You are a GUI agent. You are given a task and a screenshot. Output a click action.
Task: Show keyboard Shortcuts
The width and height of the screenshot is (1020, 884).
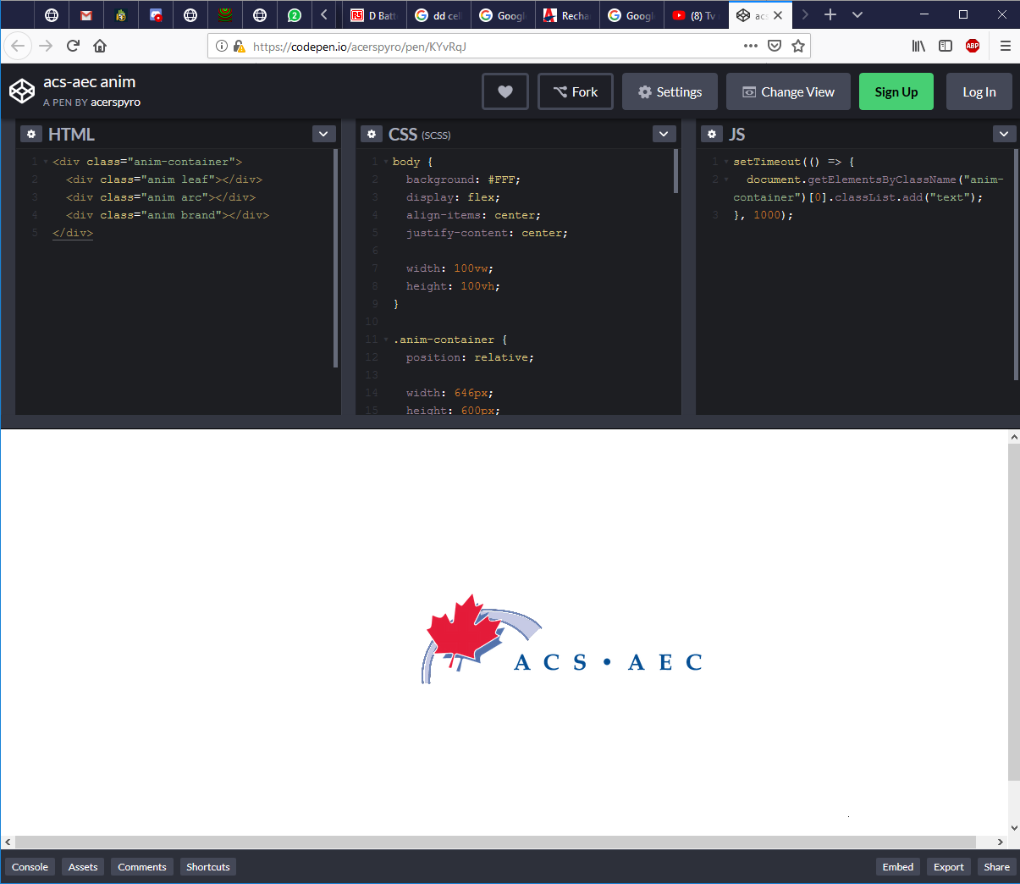(x=208, y=867)
